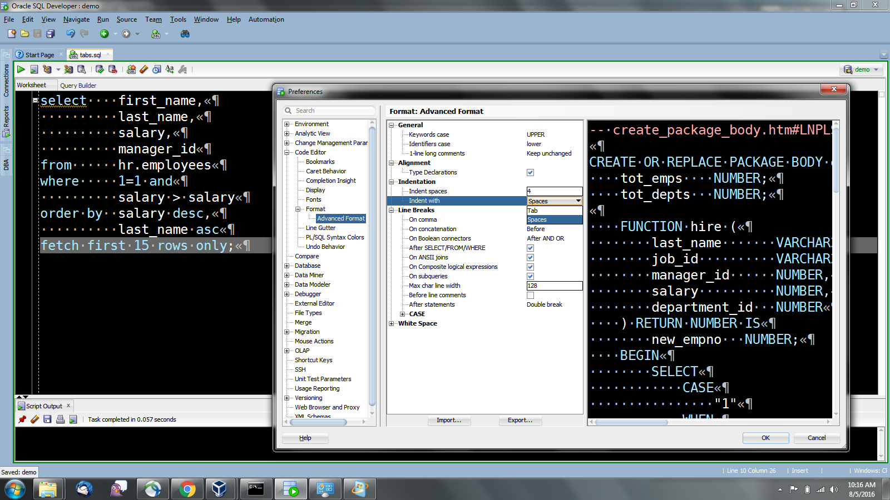Click the Max char line width field
The height and width of the screenshot is (500, 890).
point(554,286)
